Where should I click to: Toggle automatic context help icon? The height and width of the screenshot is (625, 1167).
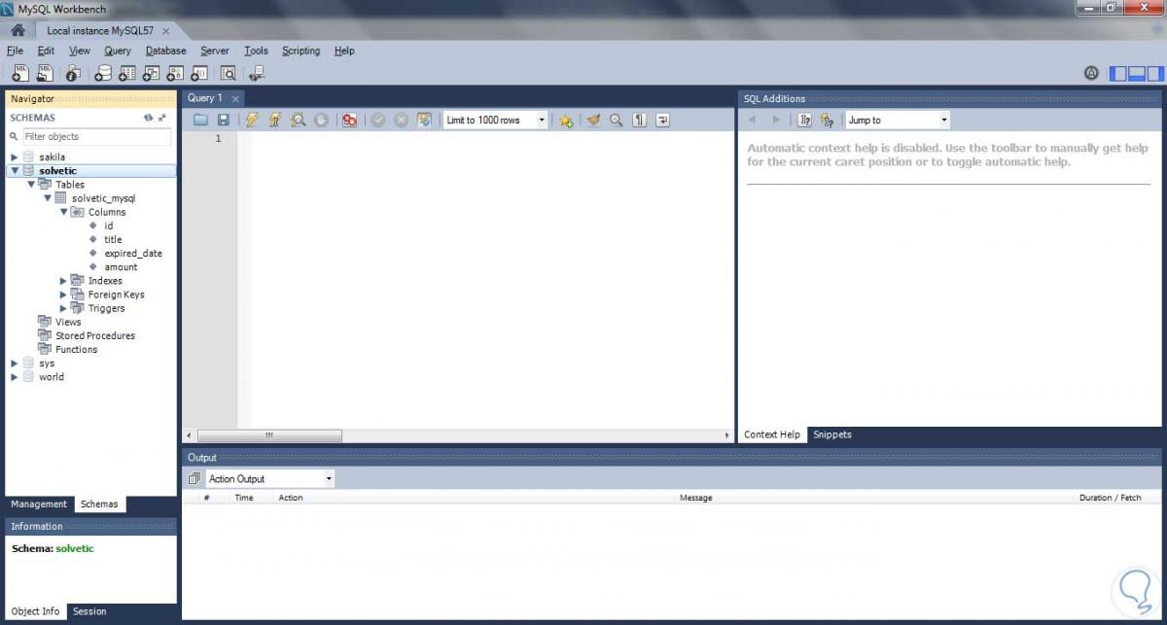(x=828, y=120)
